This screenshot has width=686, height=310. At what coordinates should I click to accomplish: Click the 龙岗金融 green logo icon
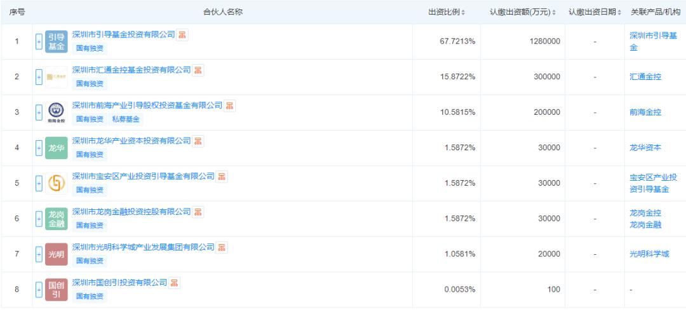click(x=56, y=219)
